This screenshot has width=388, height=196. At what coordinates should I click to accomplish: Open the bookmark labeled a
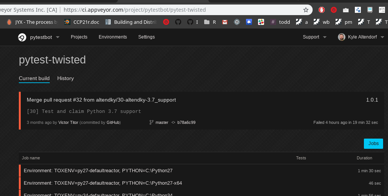[x=302, y=22]
